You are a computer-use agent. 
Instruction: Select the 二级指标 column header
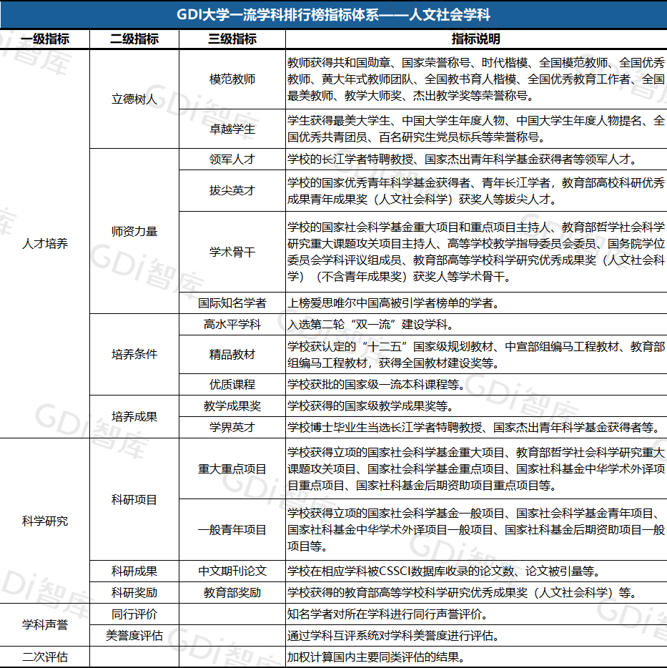pyautogui.click(x=134, y=39)
